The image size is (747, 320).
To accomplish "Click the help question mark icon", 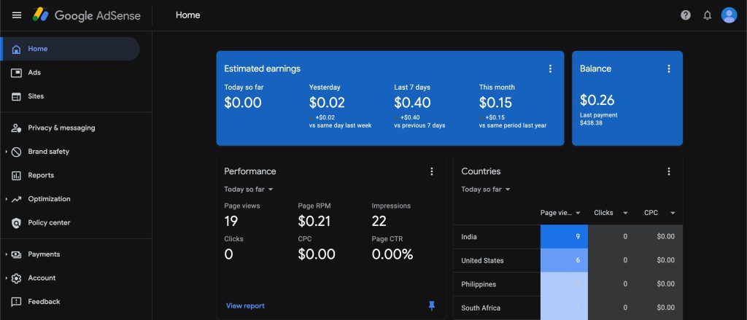I will pos(686,15).
